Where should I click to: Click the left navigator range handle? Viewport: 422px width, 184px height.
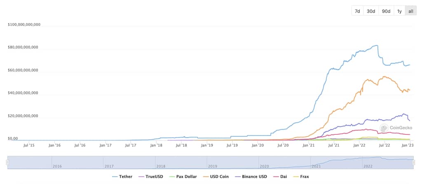7,163
